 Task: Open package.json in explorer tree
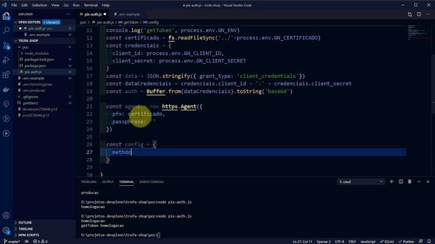35,66
